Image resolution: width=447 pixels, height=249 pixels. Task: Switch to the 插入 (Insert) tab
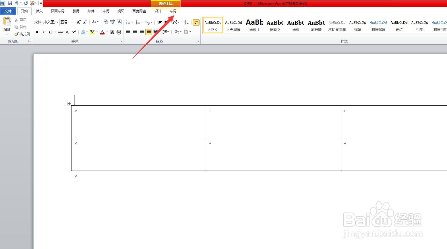(39, 11)
